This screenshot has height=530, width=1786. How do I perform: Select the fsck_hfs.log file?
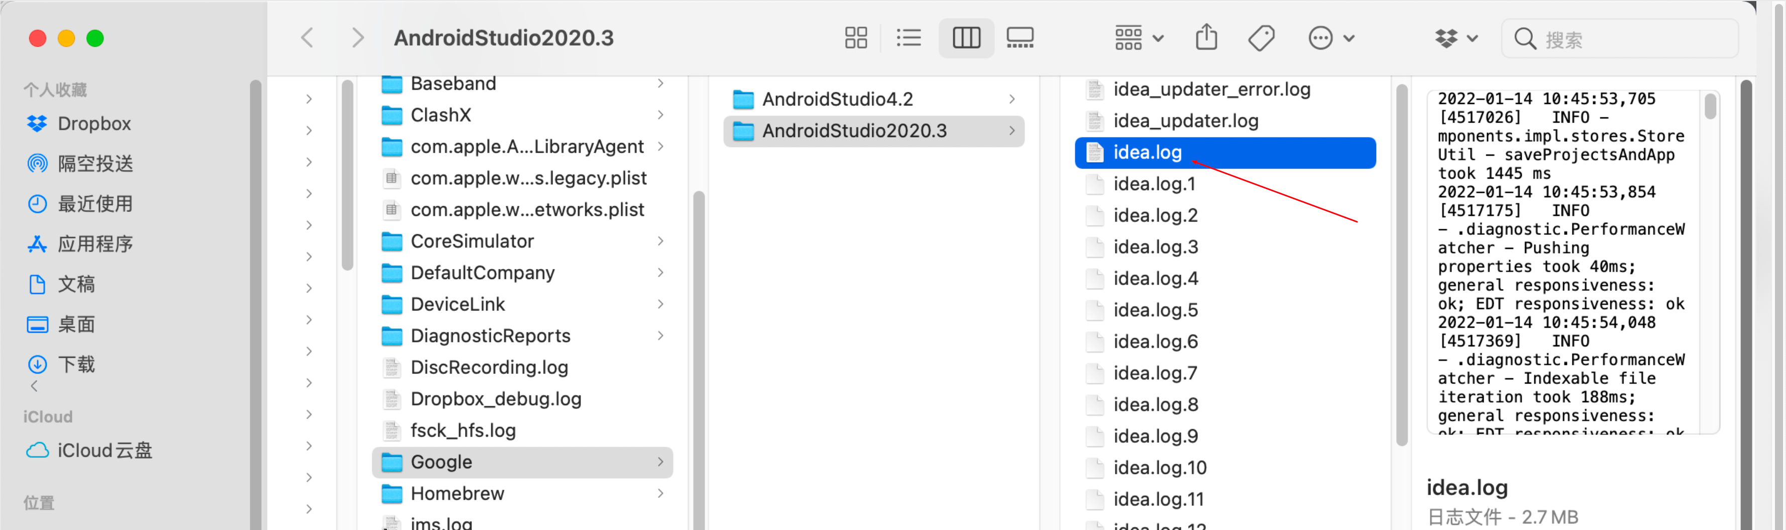click(523, 430)
